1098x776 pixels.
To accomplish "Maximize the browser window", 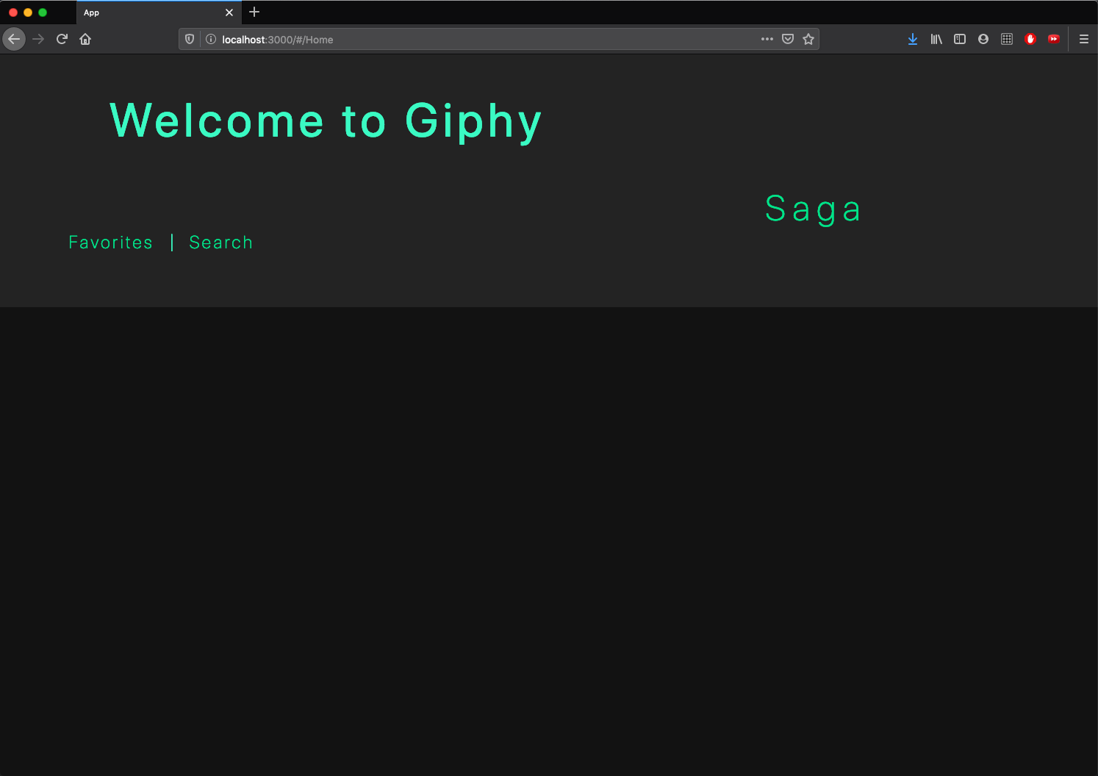I will [x=43, y=12].
